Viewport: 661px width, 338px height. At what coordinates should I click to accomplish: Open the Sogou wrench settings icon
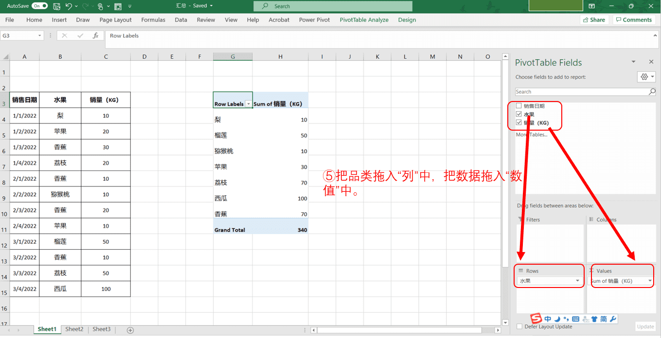point(613,319)
